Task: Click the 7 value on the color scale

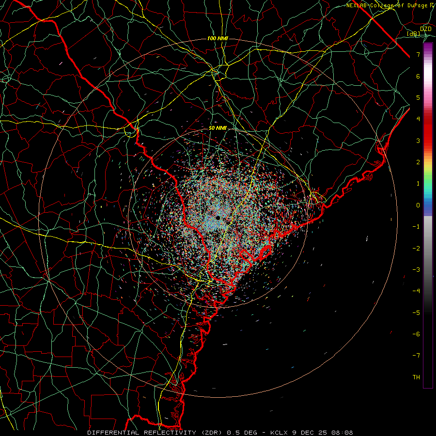Action: (x=418, y=54)
